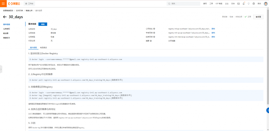Click the docker pull command line
Screen dimensions: 269x131
76,80
